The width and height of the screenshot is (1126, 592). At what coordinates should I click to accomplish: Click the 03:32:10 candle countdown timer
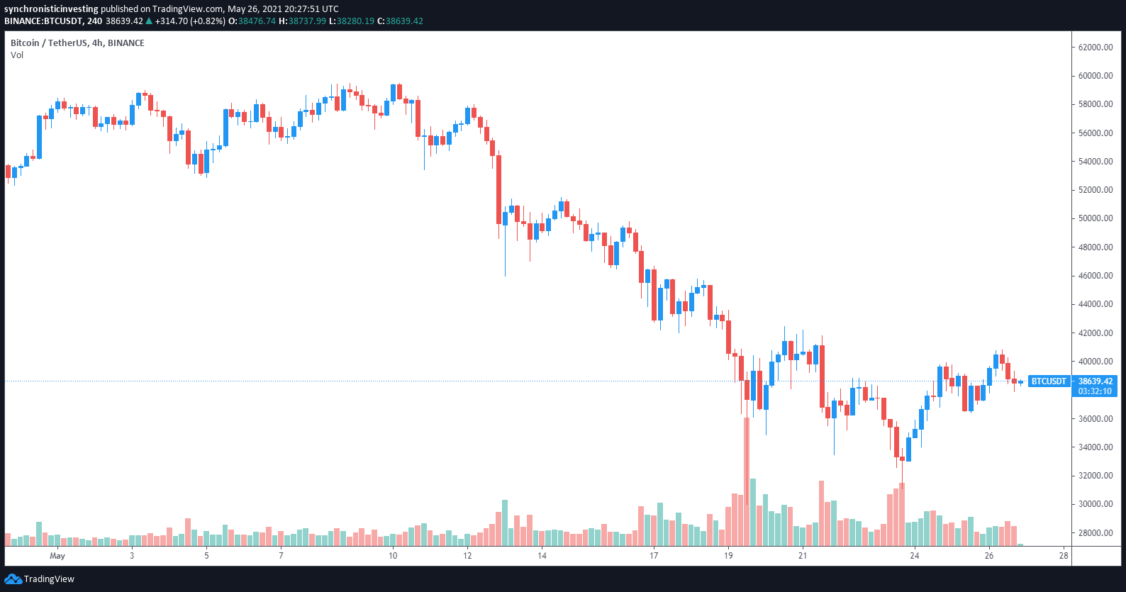tap(1095, 391)
